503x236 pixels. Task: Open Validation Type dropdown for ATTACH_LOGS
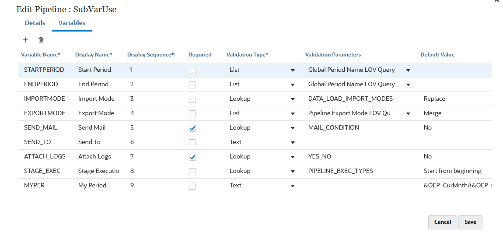293,157
